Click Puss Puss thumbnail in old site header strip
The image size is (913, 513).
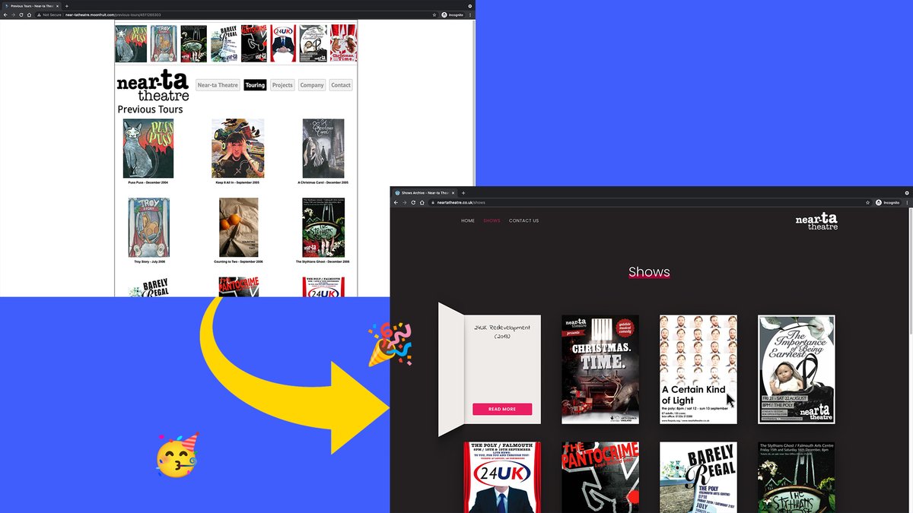coord(131,43)
